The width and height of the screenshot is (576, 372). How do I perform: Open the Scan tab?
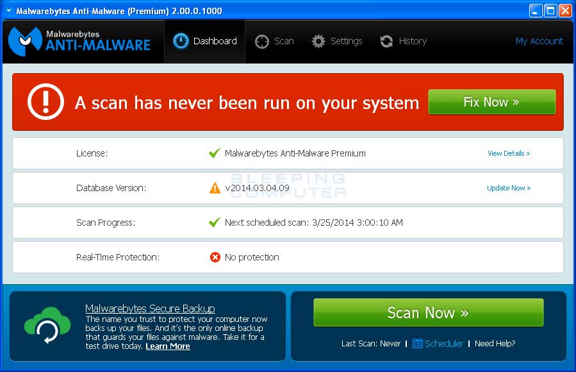(274, 41)
